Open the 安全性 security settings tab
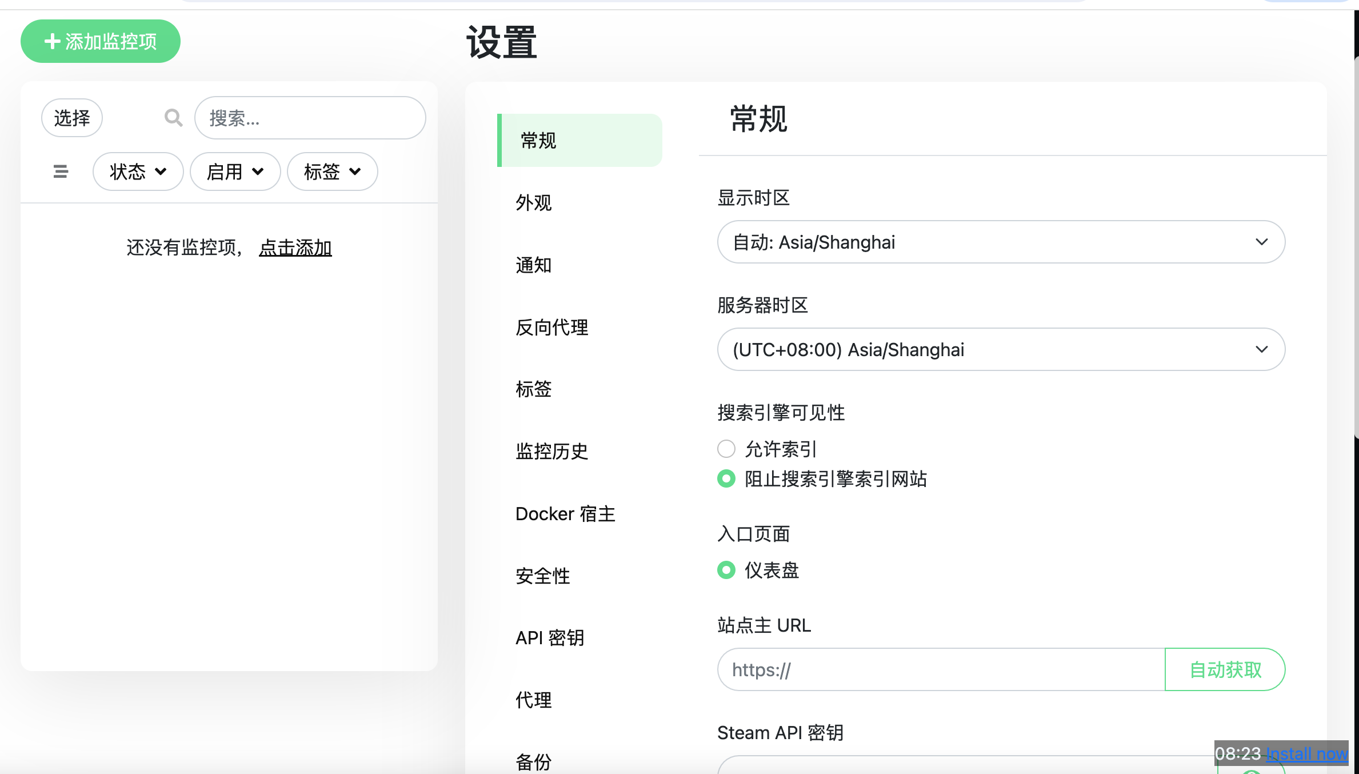 click(543, 576)
